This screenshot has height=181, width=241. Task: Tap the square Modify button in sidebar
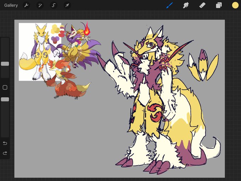click(5, 87)
